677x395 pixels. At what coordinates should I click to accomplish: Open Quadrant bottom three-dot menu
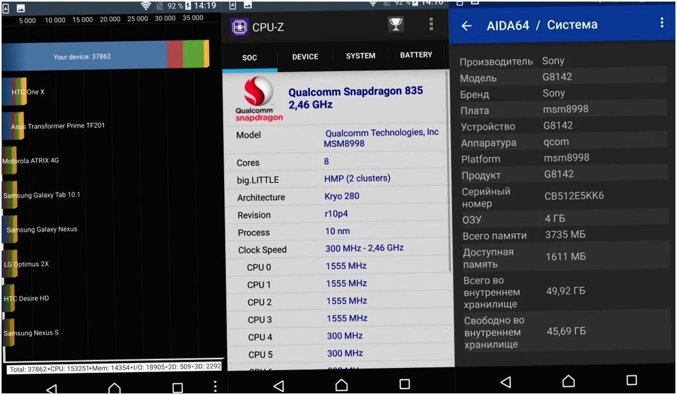coord(214,386)
